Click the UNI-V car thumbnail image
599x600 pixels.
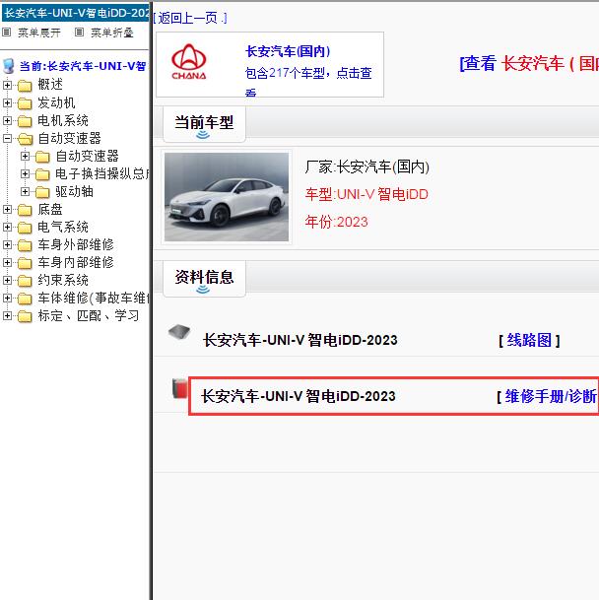[x=227, y=197]
